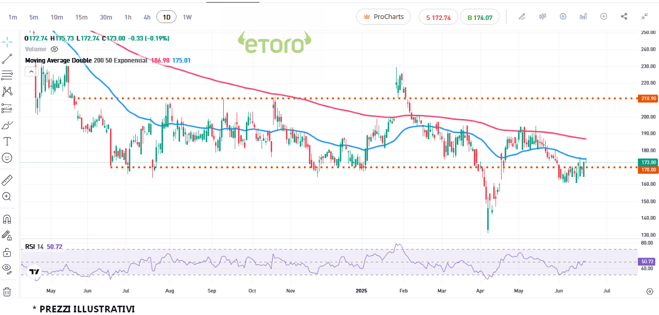Lock all drawing tools

(7, 252)
